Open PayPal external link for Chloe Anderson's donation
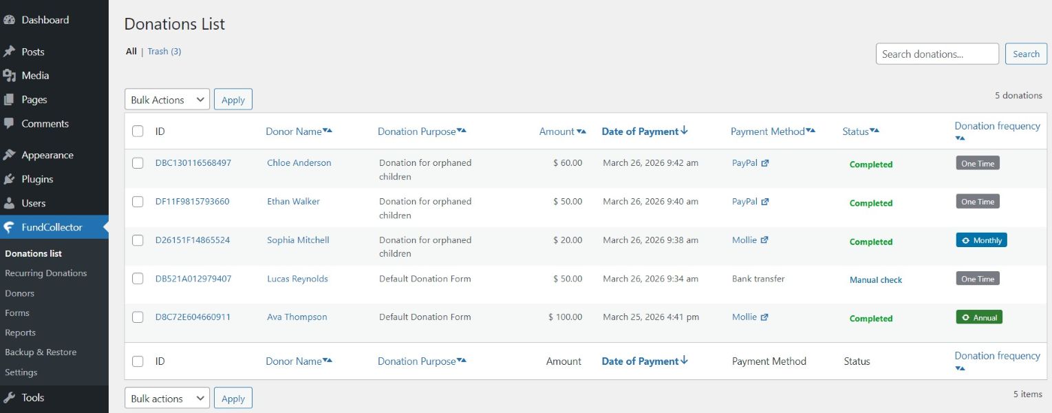Viewport: 1052px width, 413px height. click(767, 162)
